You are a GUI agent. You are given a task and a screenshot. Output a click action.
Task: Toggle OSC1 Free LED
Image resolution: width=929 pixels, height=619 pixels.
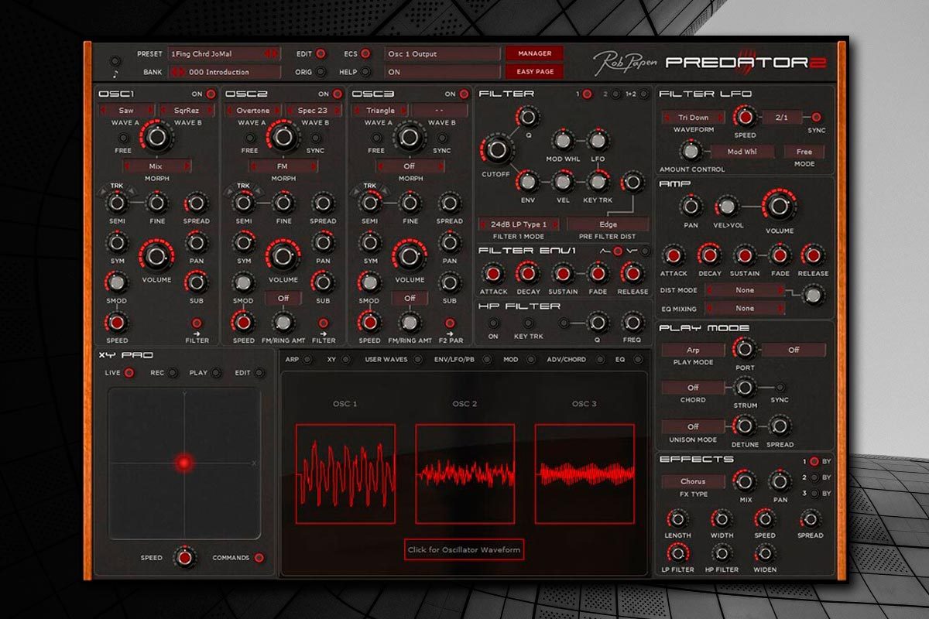122,138
